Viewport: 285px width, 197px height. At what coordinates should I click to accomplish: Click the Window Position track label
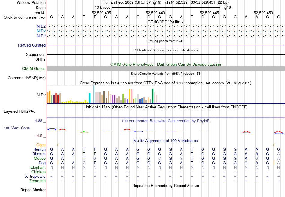click(31, 2)
